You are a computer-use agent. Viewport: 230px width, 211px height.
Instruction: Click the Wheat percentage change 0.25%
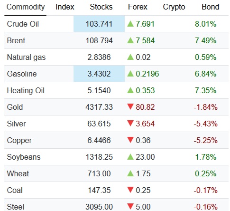coord(206,173)
